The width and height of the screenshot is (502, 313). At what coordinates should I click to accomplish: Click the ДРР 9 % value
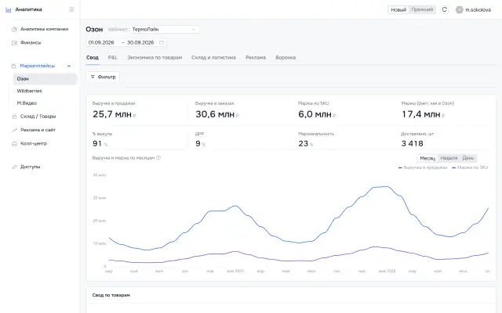point(200,144)
